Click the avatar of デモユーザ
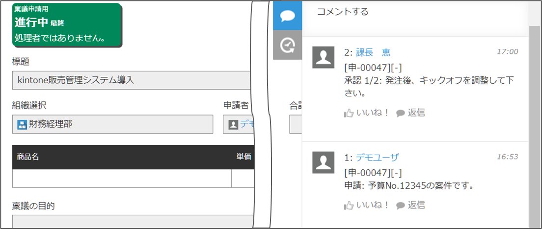This screenshot has height=229, width=542. [324, 162]
